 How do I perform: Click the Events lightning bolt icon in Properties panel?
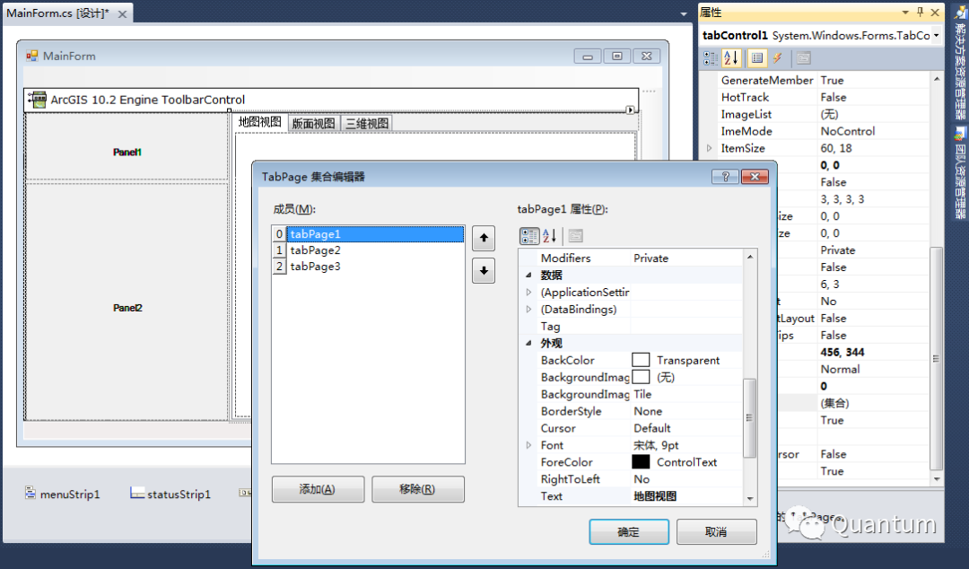[x=777, y=59]
